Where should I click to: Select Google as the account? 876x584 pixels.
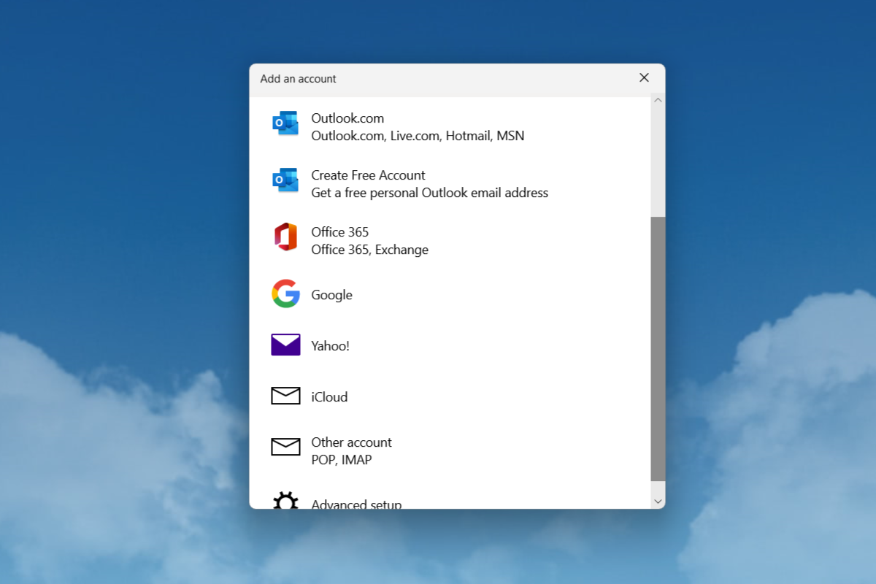click(x=450, y=295)
